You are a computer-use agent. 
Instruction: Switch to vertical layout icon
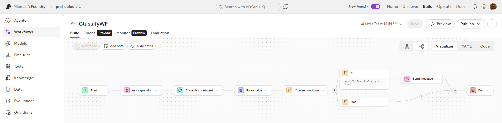pos(407,46)
